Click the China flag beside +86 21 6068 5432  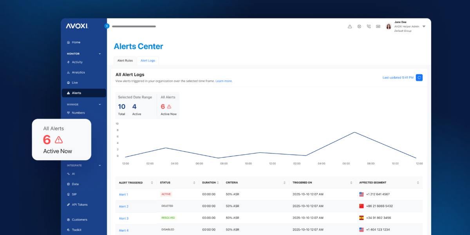(x=362, y=206)
